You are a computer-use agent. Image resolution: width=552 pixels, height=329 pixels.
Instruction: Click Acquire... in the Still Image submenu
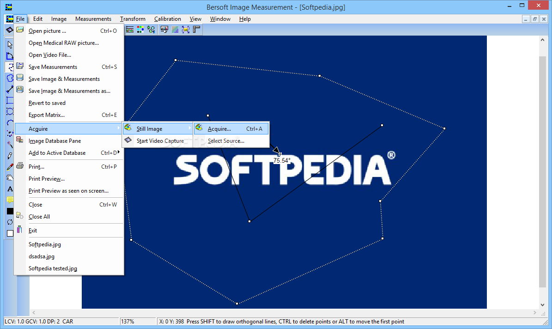(231, 128)
